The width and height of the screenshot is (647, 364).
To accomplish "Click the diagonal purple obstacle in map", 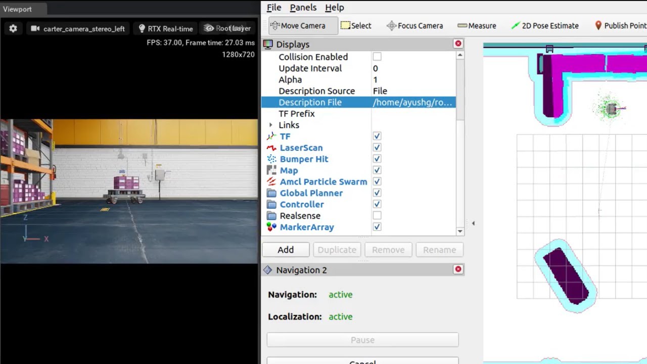I will pos(566,276).
